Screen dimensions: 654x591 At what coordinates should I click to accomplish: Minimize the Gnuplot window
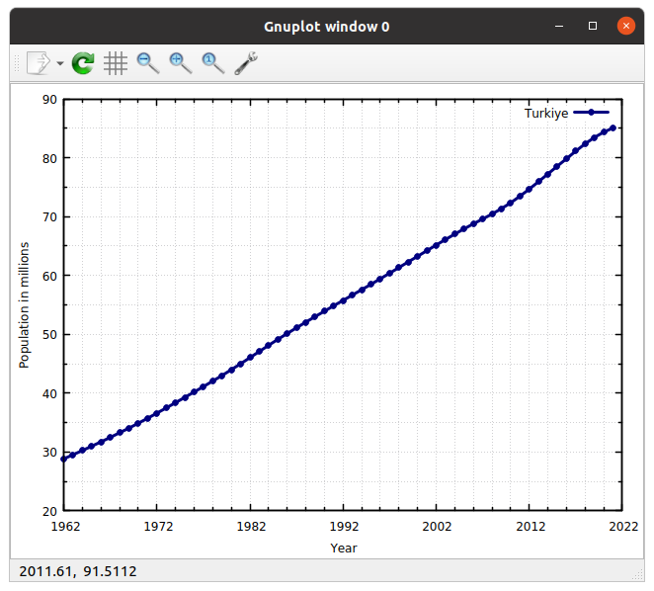point(560,27)
